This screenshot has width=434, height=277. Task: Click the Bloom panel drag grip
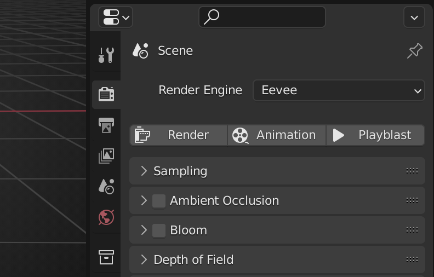pos(412,230)
